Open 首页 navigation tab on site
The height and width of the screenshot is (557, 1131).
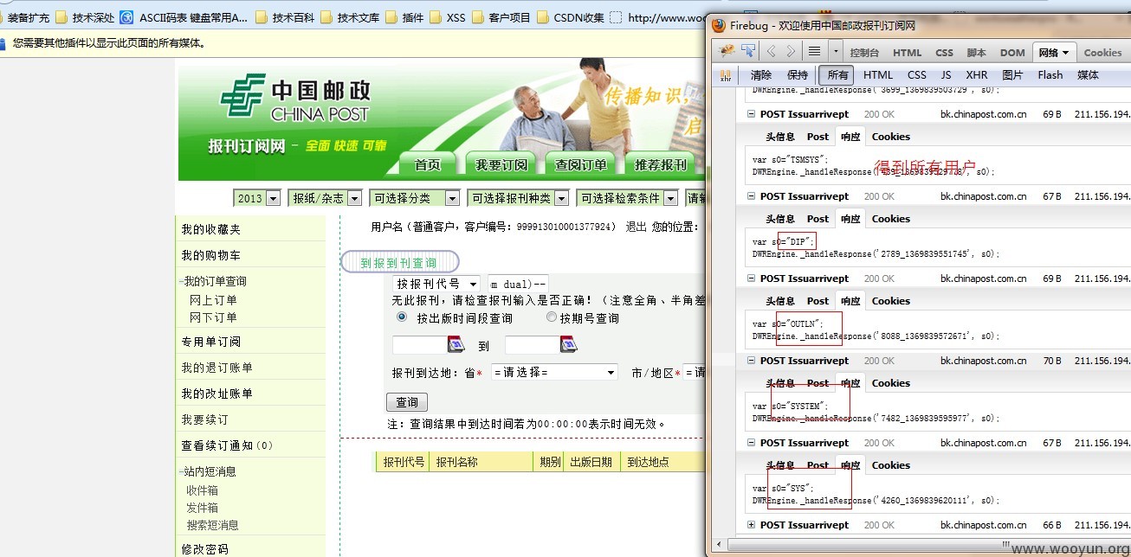click(x=428, y=164)
